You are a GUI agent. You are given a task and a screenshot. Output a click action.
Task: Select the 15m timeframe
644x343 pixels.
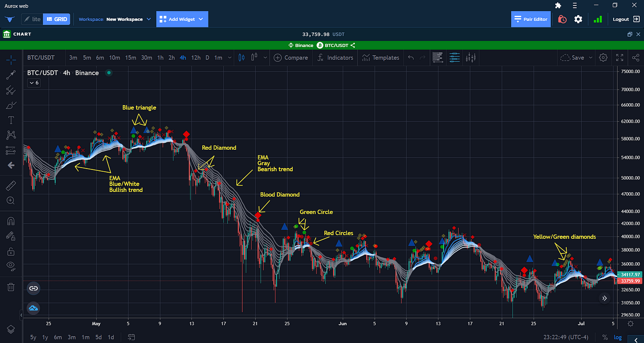point(131,58)
